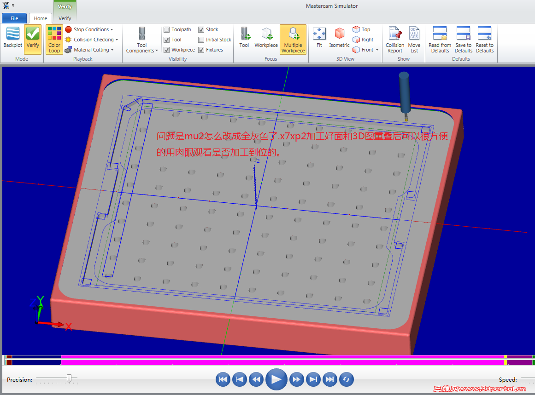Click the Material Cutting icon
The image size is (535, 395).
click(68, 50)
